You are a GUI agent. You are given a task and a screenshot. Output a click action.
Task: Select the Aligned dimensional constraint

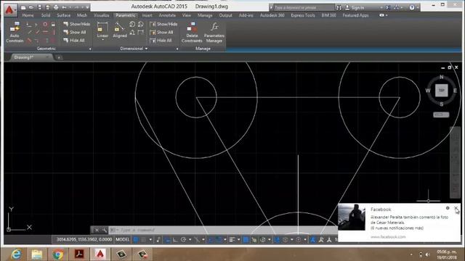pos(120,30)
